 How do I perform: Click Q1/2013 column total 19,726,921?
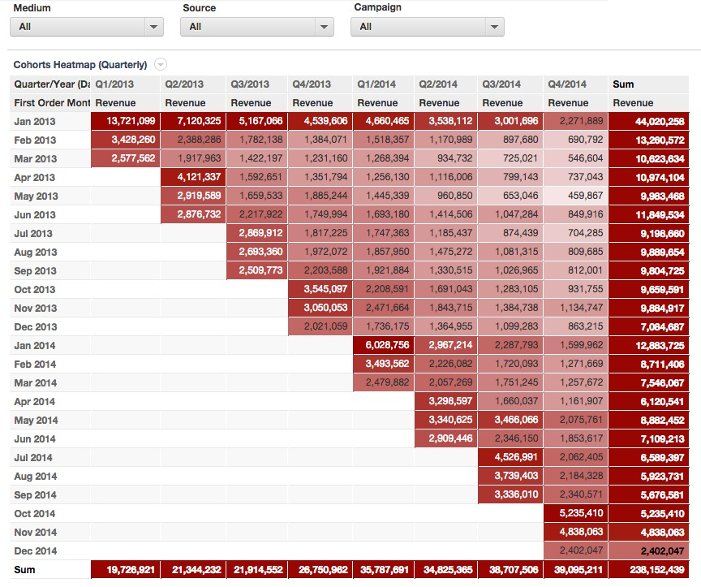coord(126,570)
